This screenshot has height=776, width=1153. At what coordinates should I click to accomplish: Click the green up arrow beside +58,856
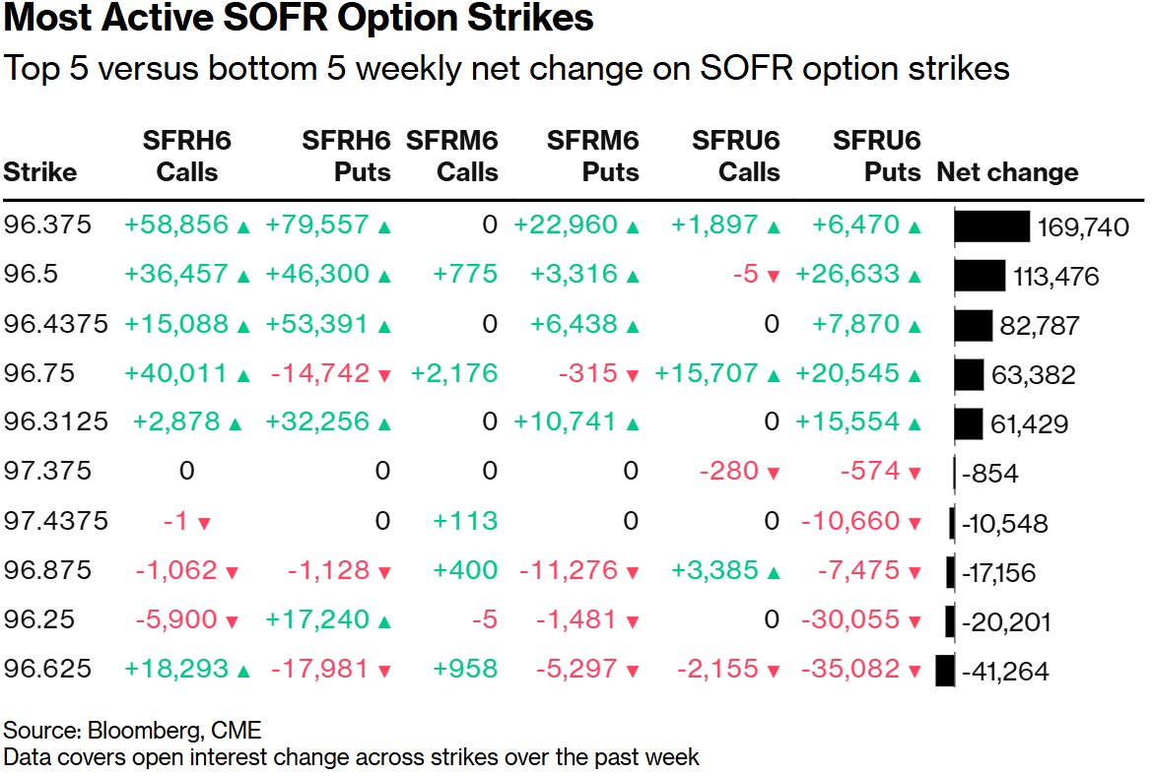pos(243,227)
